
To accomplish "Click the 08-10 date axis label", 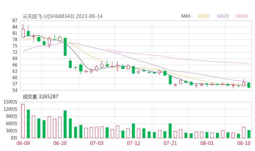I will click(x=244, y=143).
